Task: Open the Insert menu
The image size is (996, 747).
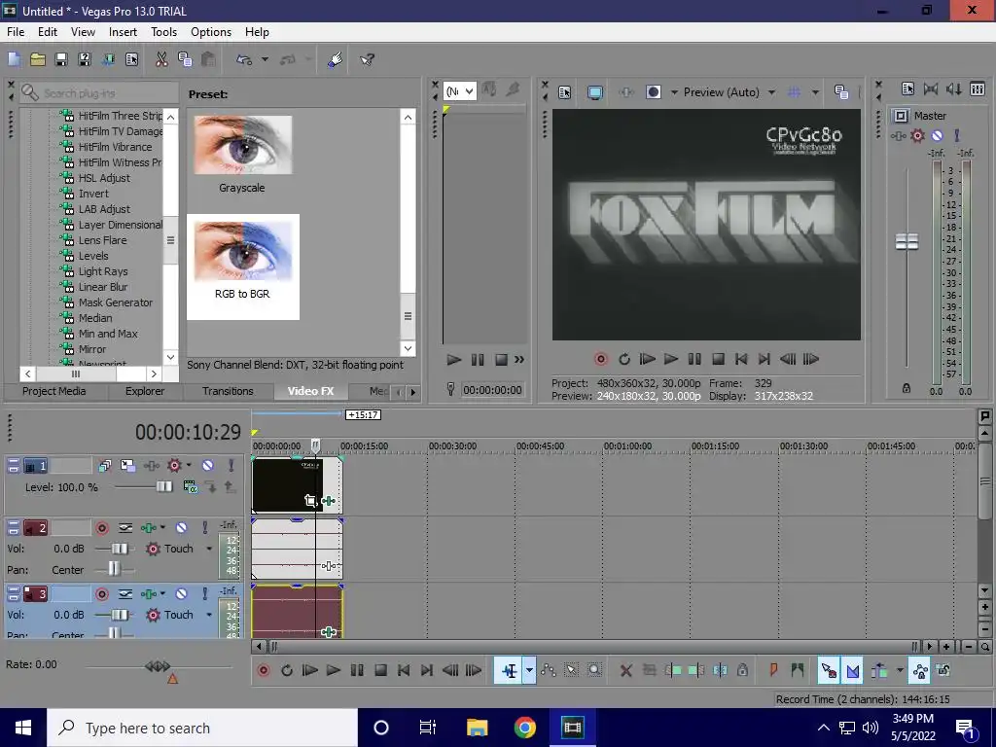Action: coord(123,32)
